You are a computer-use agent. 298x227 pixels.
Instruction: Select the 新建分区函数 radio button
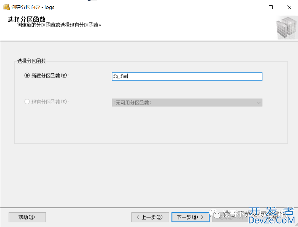click(x=27, y=75)
